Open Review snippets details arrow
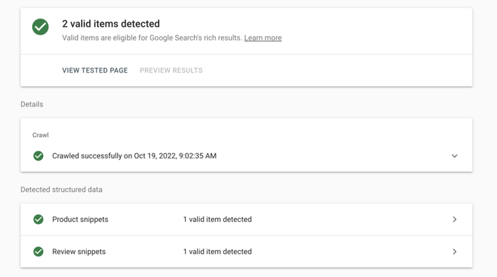The height and width of the screenshot is (277, 497). 454,252
